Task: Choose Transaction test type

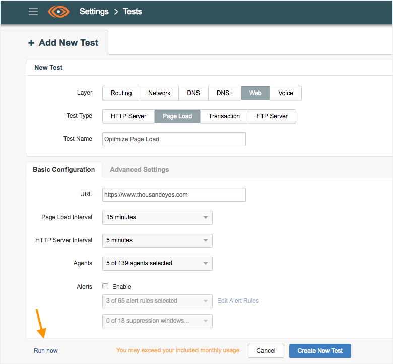Action: (224, 116)
